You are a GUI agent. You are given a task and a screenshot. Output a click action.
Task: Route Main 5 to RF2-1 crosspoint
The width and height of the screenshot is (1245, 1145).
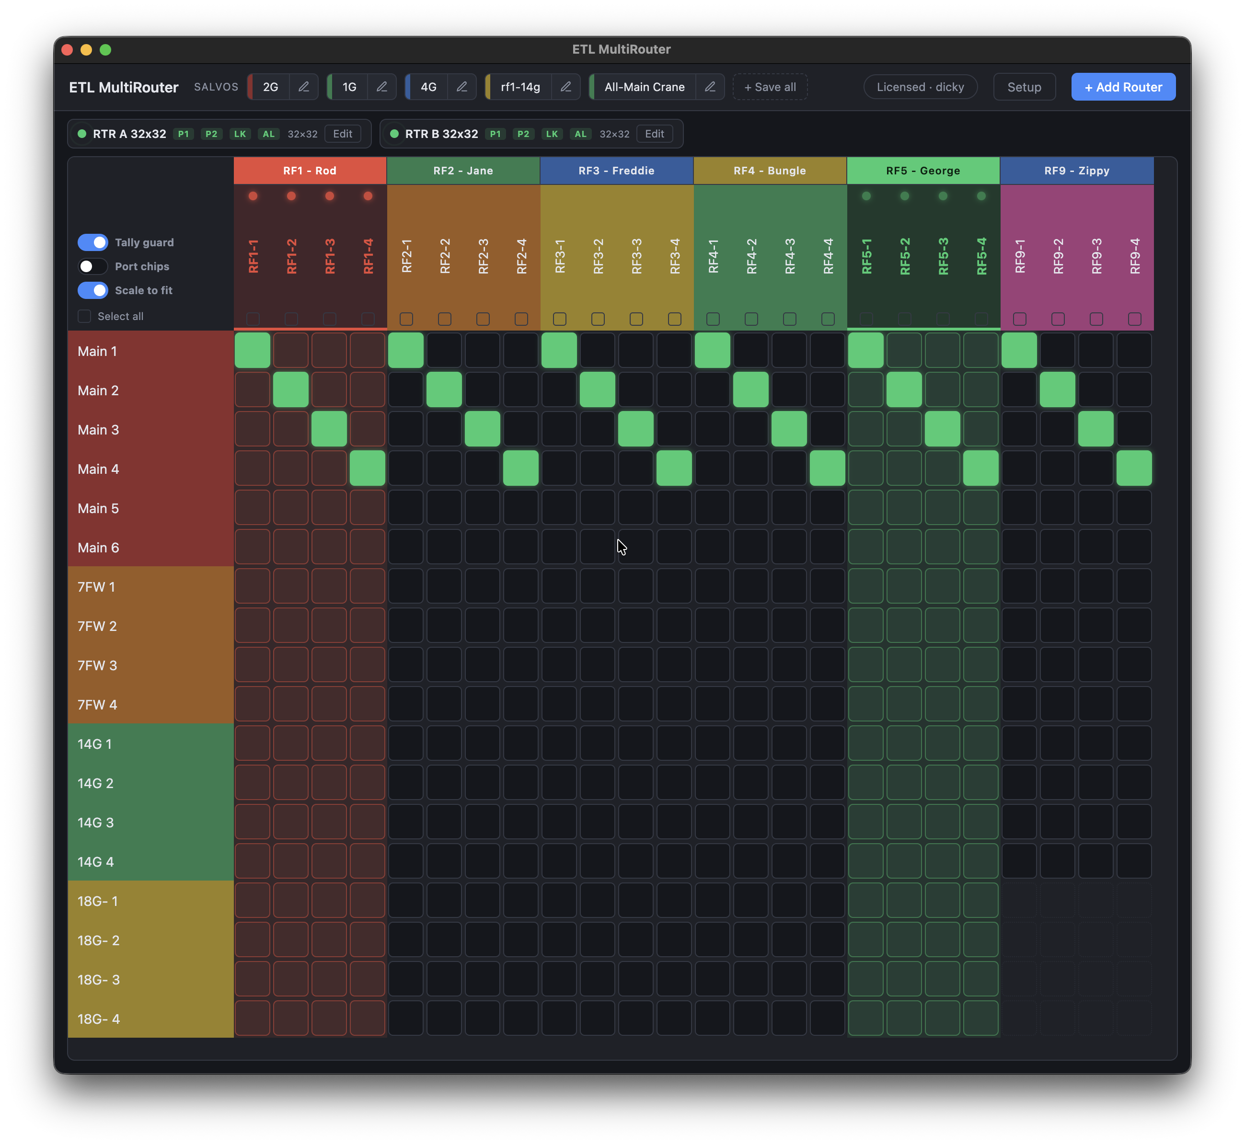pos(406,508)
